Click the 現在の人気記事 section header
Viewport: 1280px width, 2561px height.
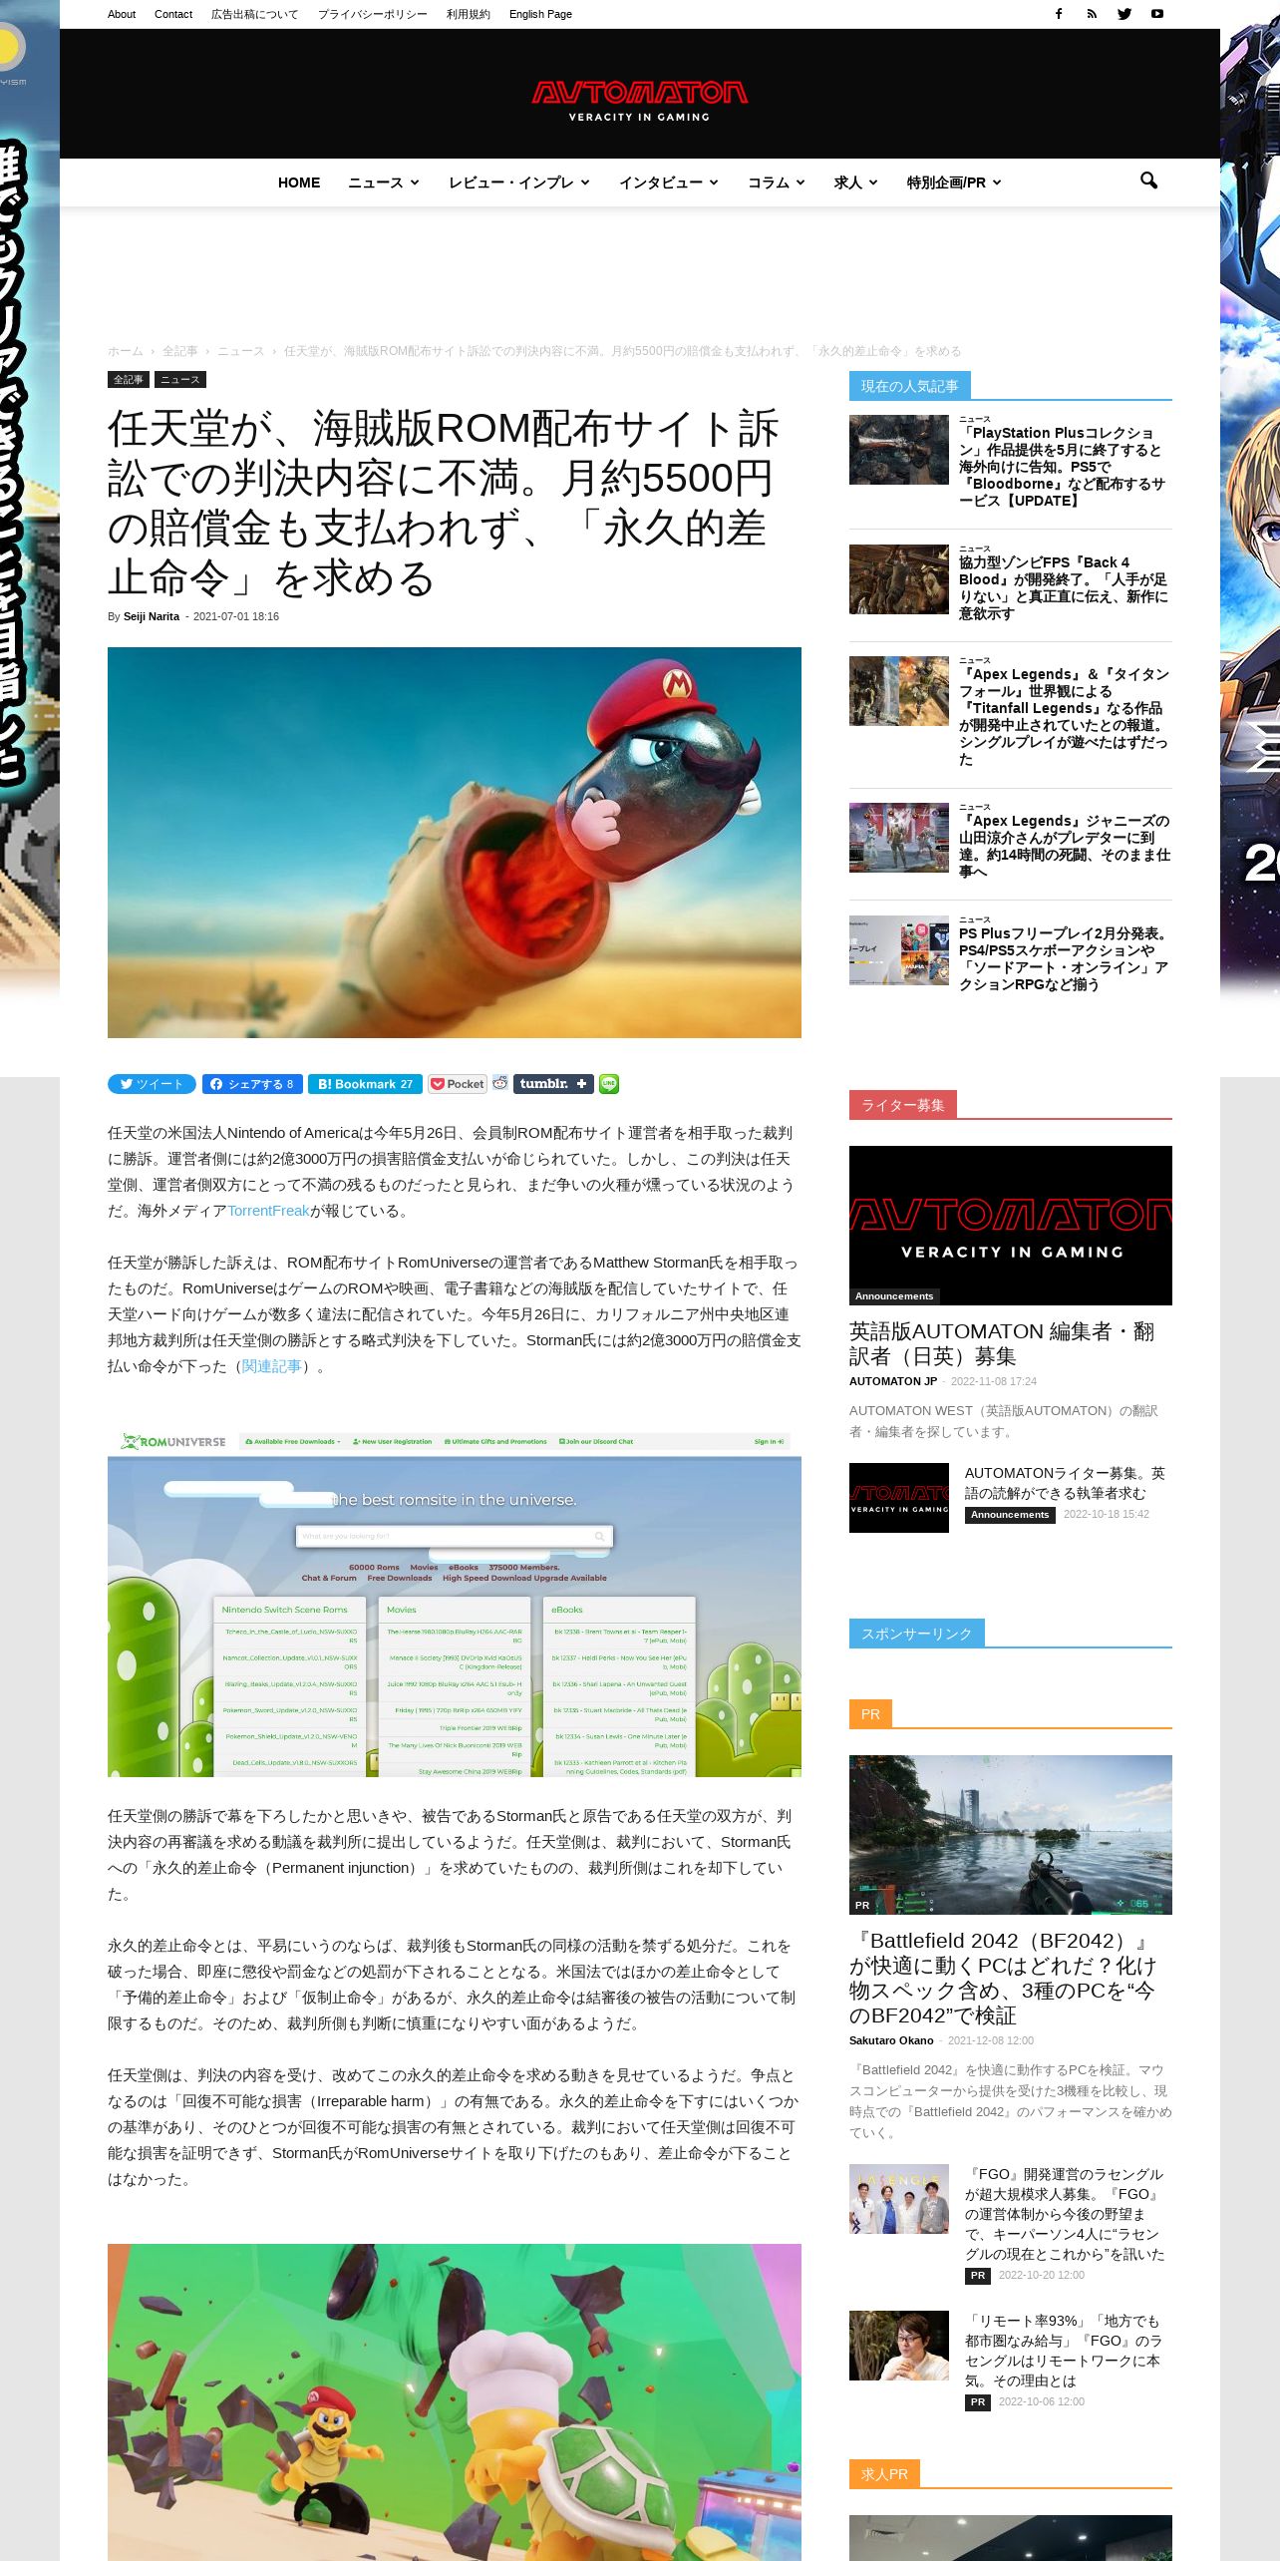[910, 386]
